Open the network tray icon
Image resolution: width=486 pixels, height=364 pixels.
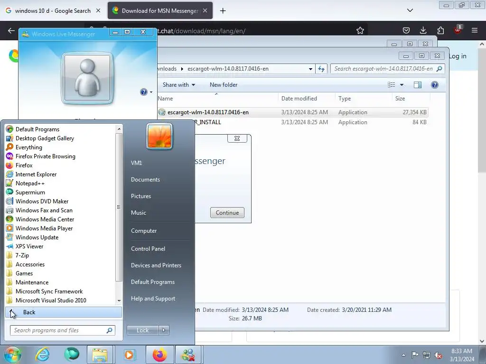427,355
